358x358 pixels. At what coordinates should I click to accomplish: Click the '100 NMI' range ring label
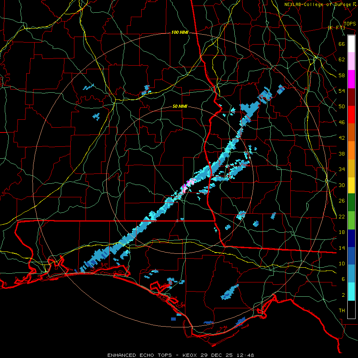[x=180, y=33]
